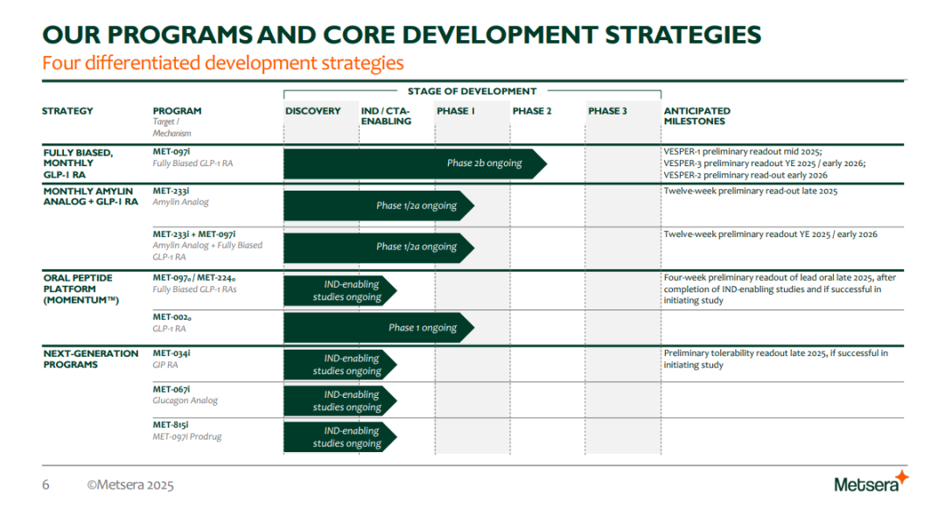Image resolution: width=945 pixels, height=508 pixels.
Task: Click program name 'MET-034i'
Action: [x=171, y=353]
